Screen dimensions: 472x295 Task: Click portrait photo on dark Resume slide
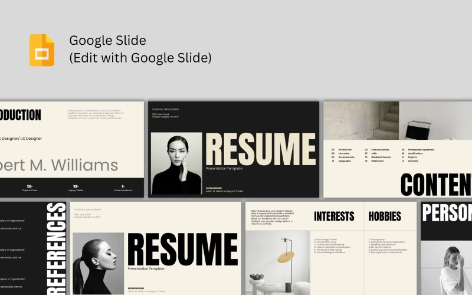point(176,163)
